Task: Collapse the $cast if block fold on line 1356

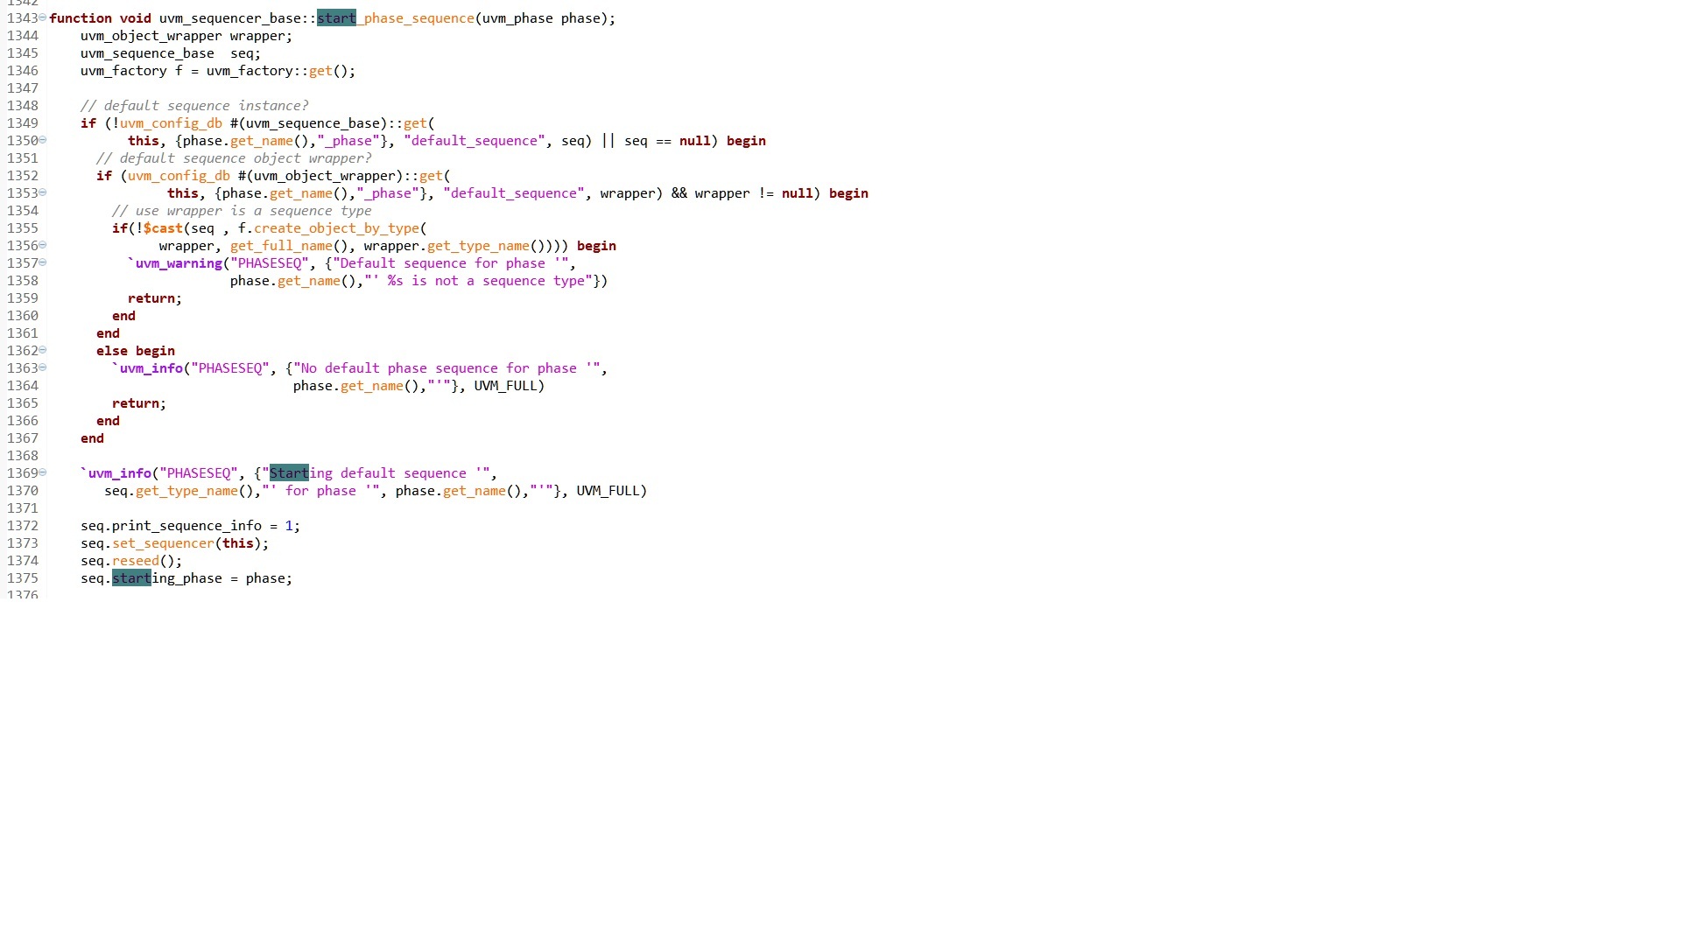Action: pos(43,246)
